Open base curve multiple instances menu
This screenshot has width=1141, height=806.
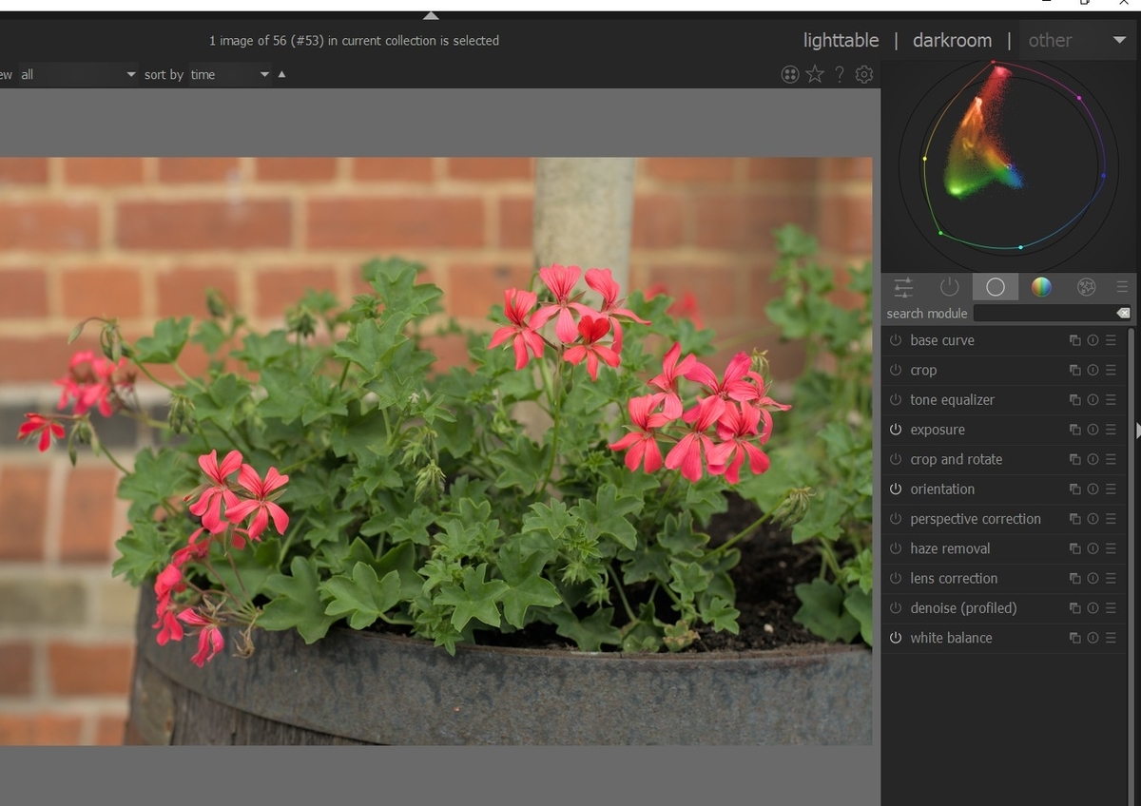(1074, 340)
